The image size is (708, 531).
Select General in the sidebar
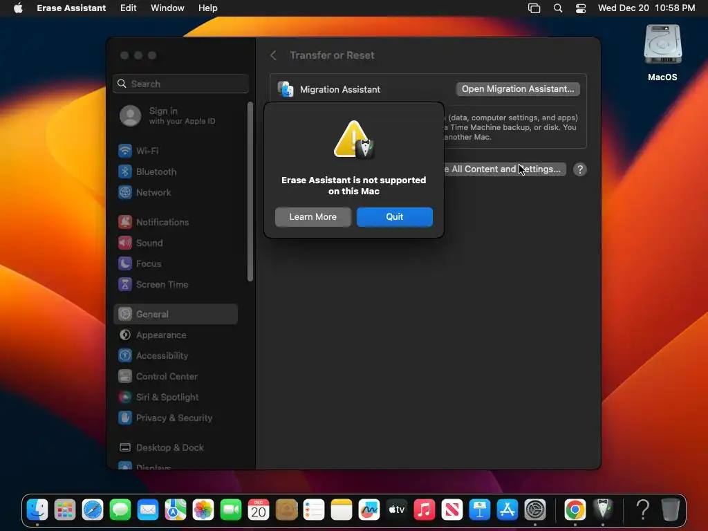(176, 314)
